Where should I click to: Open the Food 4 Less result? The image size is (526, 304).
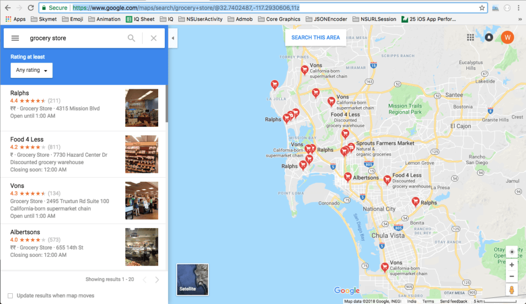pos(83,154)
